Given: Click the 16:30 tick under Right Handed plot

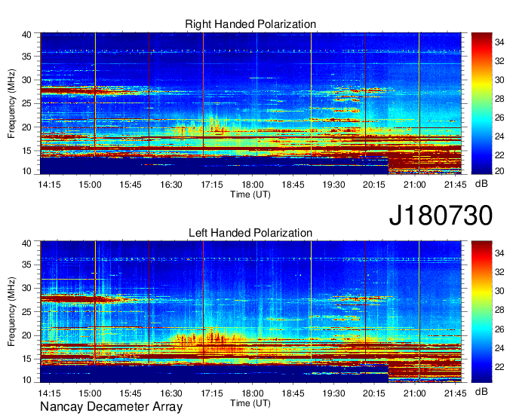Looking at the screenshot, I should tap(171, 185).
